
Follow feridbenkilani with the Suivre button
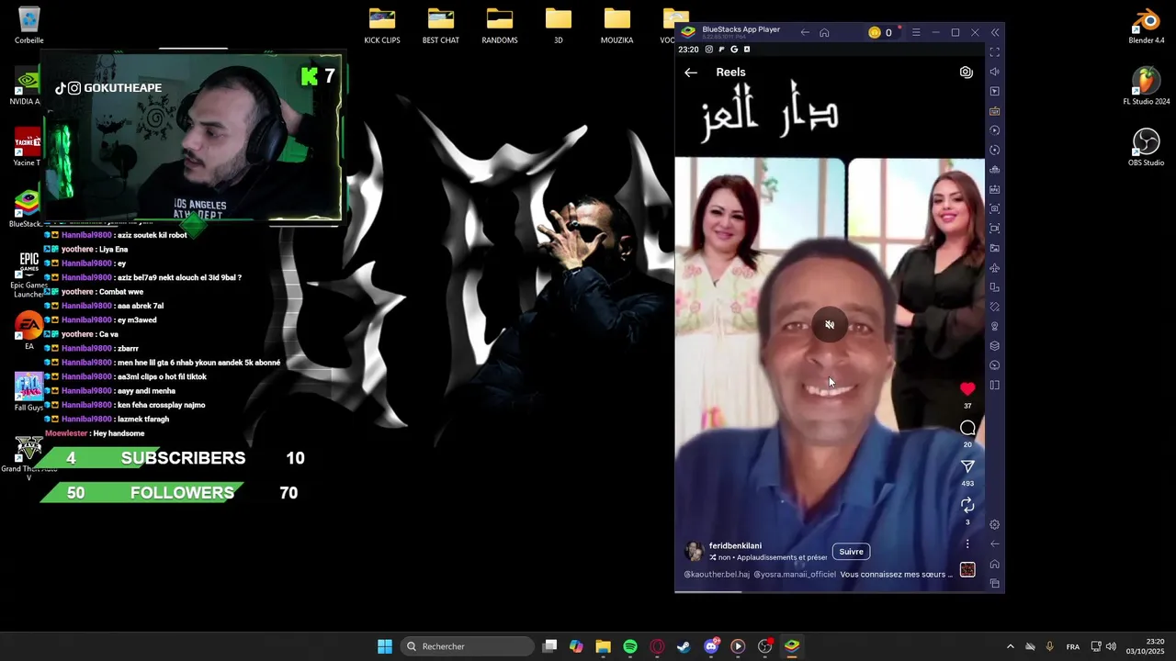click(x=851, y=552)
